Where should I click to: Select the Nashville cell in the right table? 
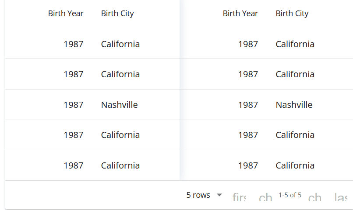(x=294, y=105)
